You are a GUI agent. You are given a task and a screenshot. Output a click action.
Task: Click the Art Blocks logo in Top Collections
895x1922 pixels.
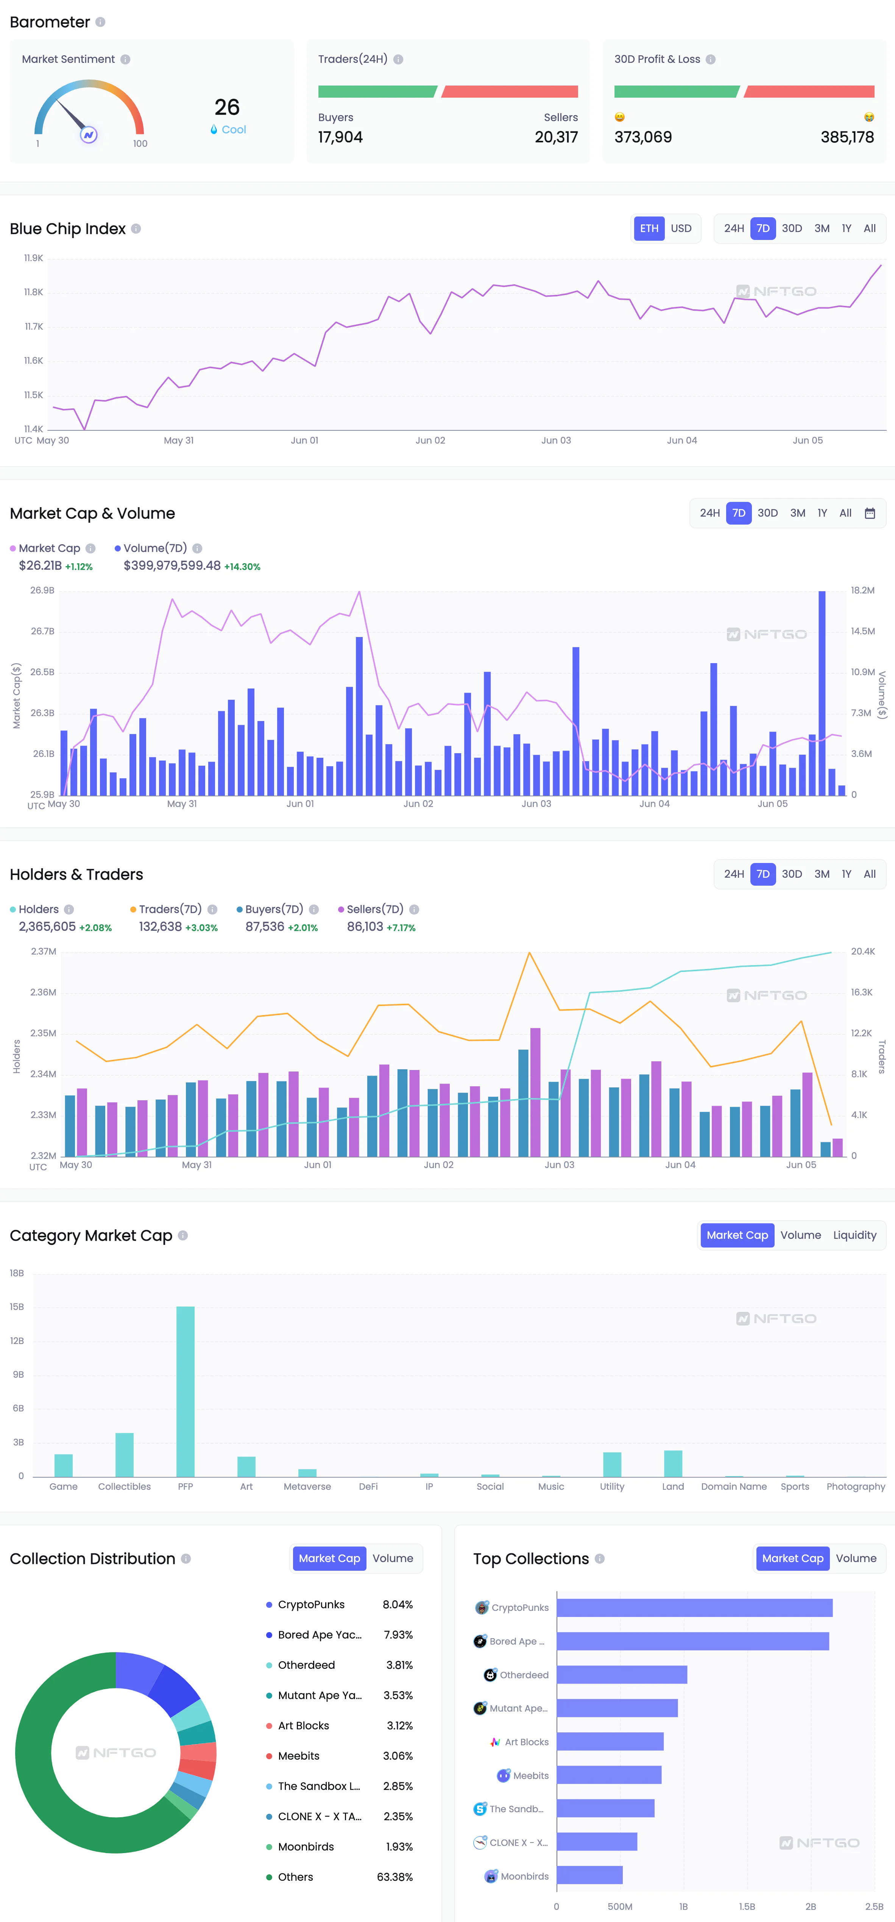click(495, 1741)
